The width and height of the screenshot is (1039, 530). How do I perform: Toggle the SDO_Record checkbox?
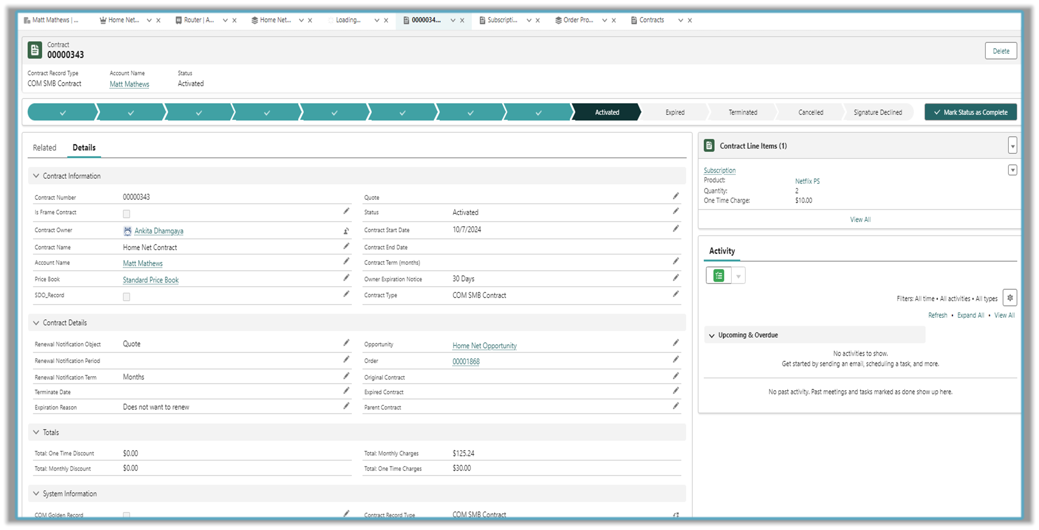[x=126, y=297]
